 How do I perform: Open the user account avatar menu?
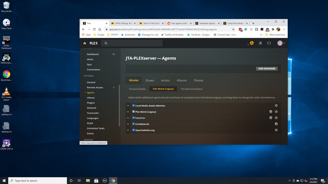(281, 43)
